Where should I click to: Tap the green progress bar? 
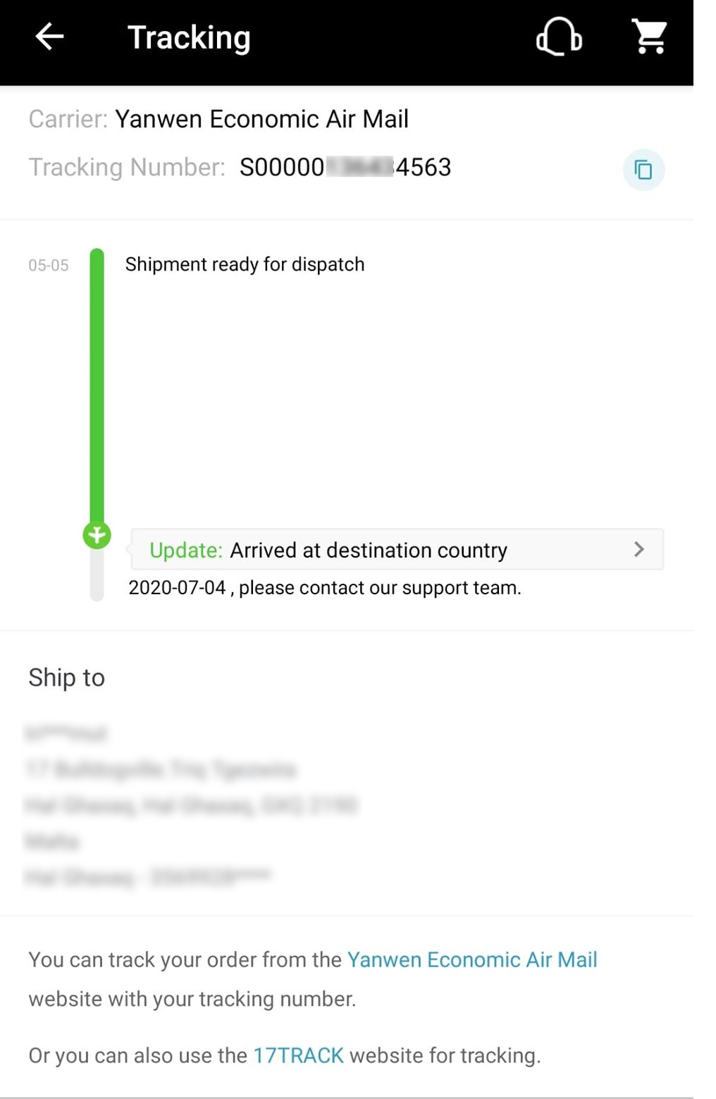[x=97, y=385]
